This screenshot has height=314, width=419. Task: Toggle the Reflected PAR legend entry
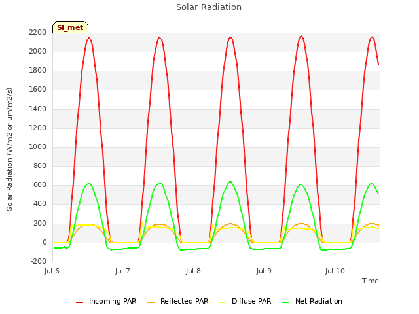[x=177, y=301]
